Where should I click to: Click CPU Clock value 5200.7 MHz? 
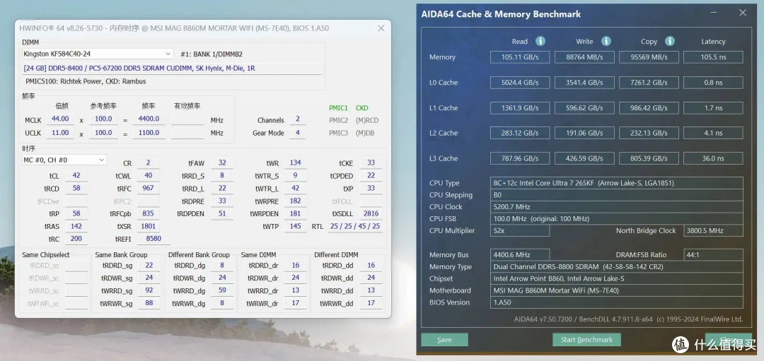coord(616,207)
